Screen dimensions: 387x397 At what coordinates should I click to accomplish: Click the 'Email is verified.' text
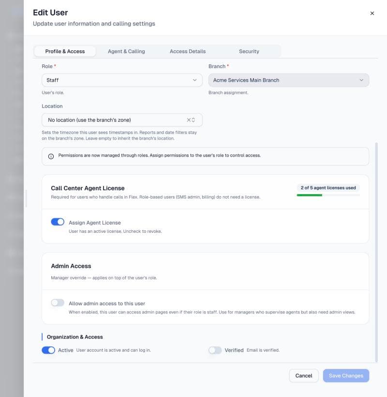263,350
